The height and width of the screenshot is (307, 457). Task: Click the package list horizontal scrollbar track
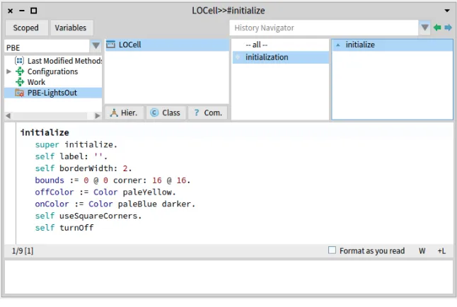(52, 116)
